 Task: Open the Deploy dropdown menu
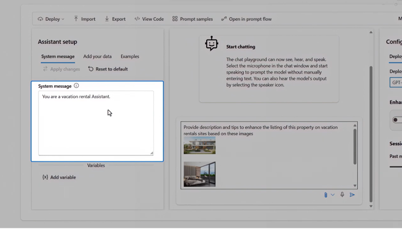point(51,19)
